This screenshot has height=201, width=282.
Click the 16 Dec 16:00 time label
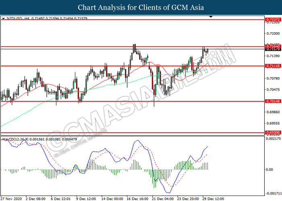pyautogui.click(x=137, y=199)
